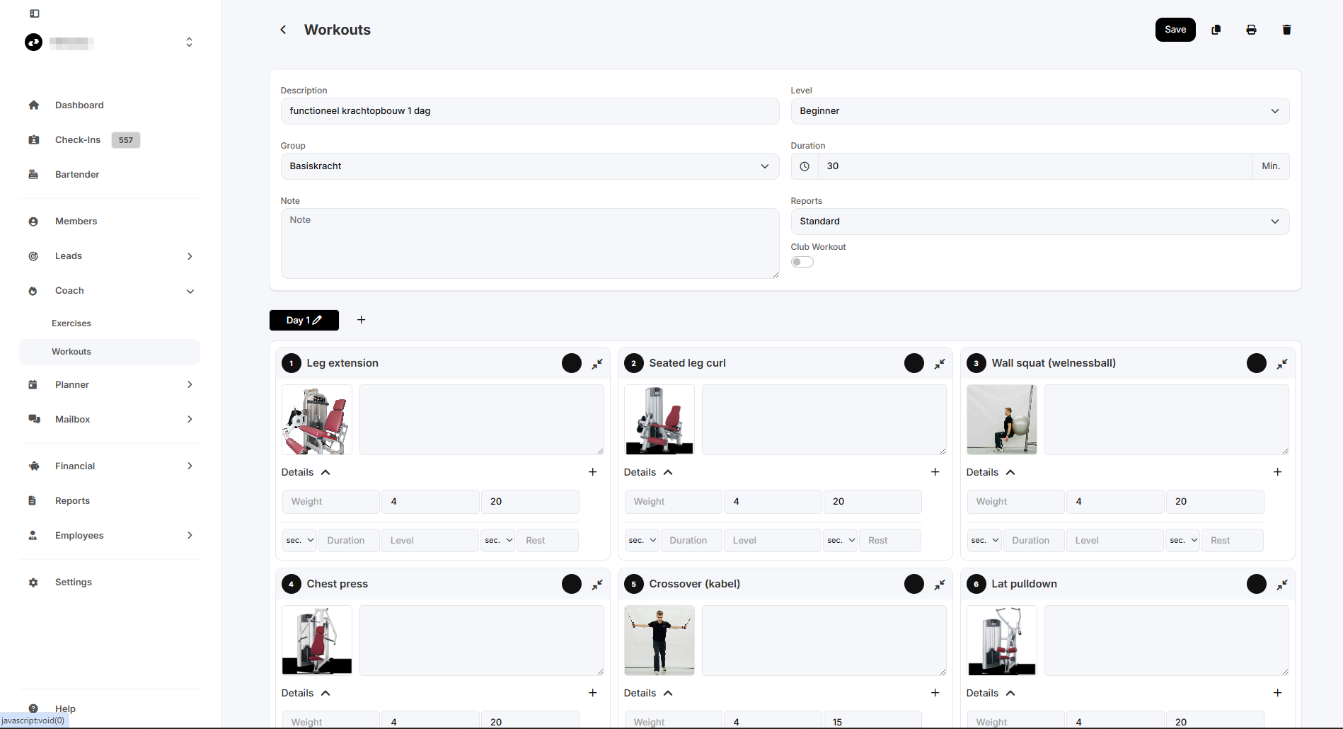Click the Help link in sidebar
The image size is (1343, 729).
pyautogui.click(x=65, y=708)
